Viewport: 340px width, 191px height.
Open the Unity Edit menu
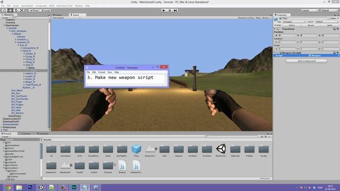coord(8,6)
